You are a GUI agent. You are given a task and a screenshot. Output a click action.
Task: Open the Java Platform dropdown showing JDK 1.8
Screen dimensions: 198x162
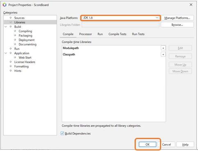121,18
